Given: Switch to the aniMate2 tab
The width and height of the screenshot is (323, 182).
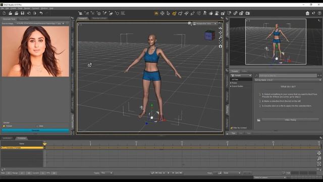Looking at the screenshot, I should click(x=7, y=138).
